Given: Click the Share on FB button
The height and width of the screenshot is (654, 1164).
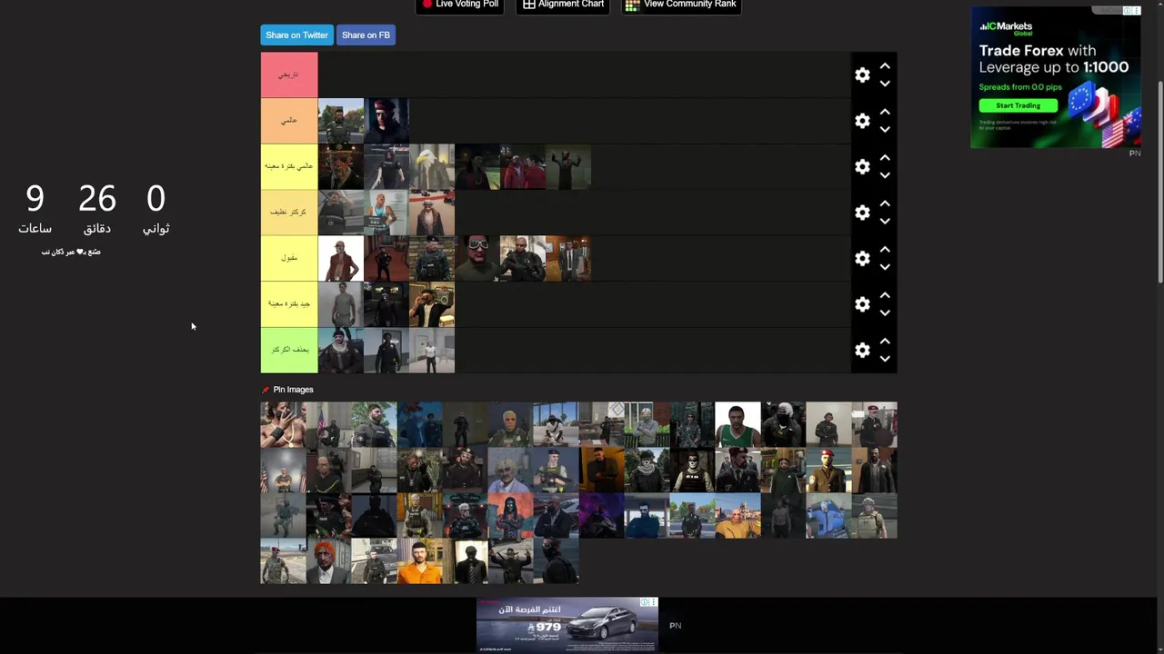Looking at the screenshot, I should tap(366, 35).
